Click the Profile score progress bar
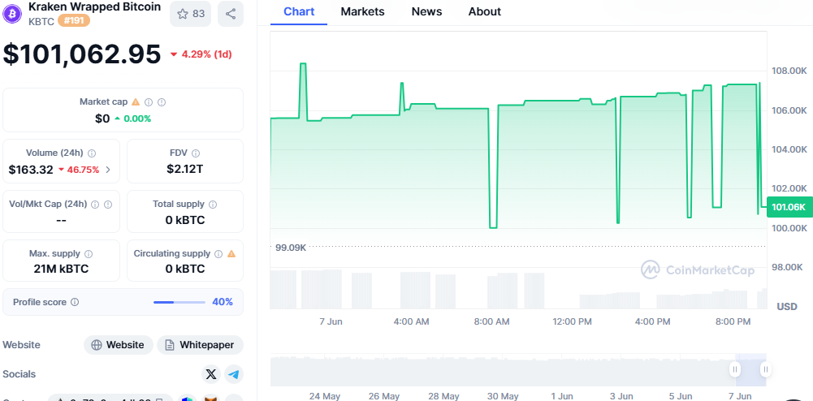The height and width of the screenshot is (401, 813). click(x=179, y=302)
